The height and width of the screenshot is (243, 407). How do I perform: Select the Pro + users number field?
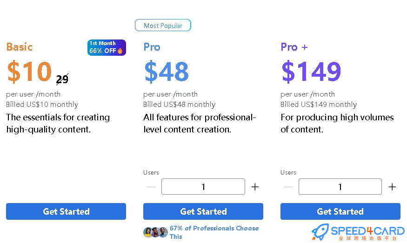click(x=340, y=186)
